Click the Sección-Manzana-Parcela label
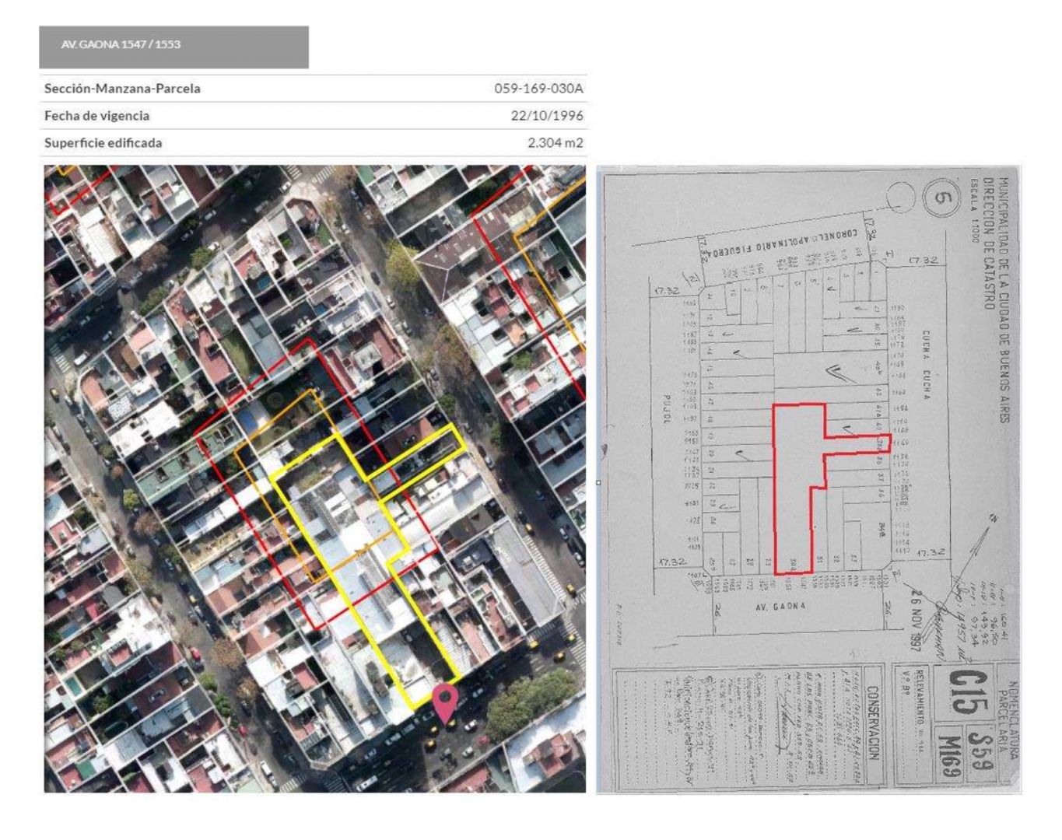 pyautogui.click(x=122, y=89)
